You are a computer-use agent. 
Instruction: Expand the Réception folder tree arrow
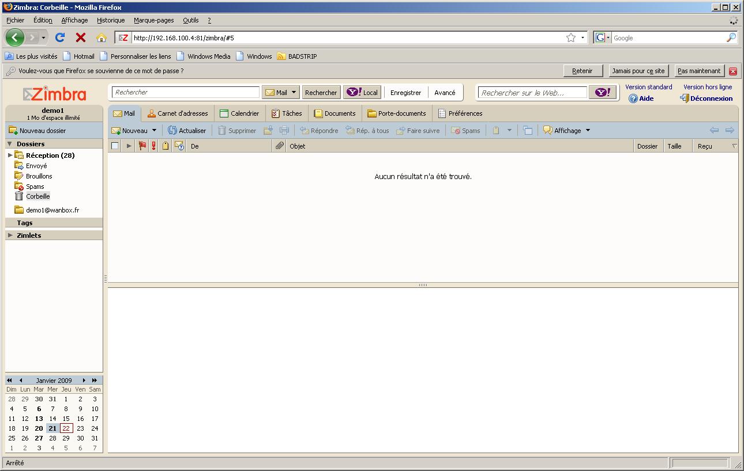[10, 155]
